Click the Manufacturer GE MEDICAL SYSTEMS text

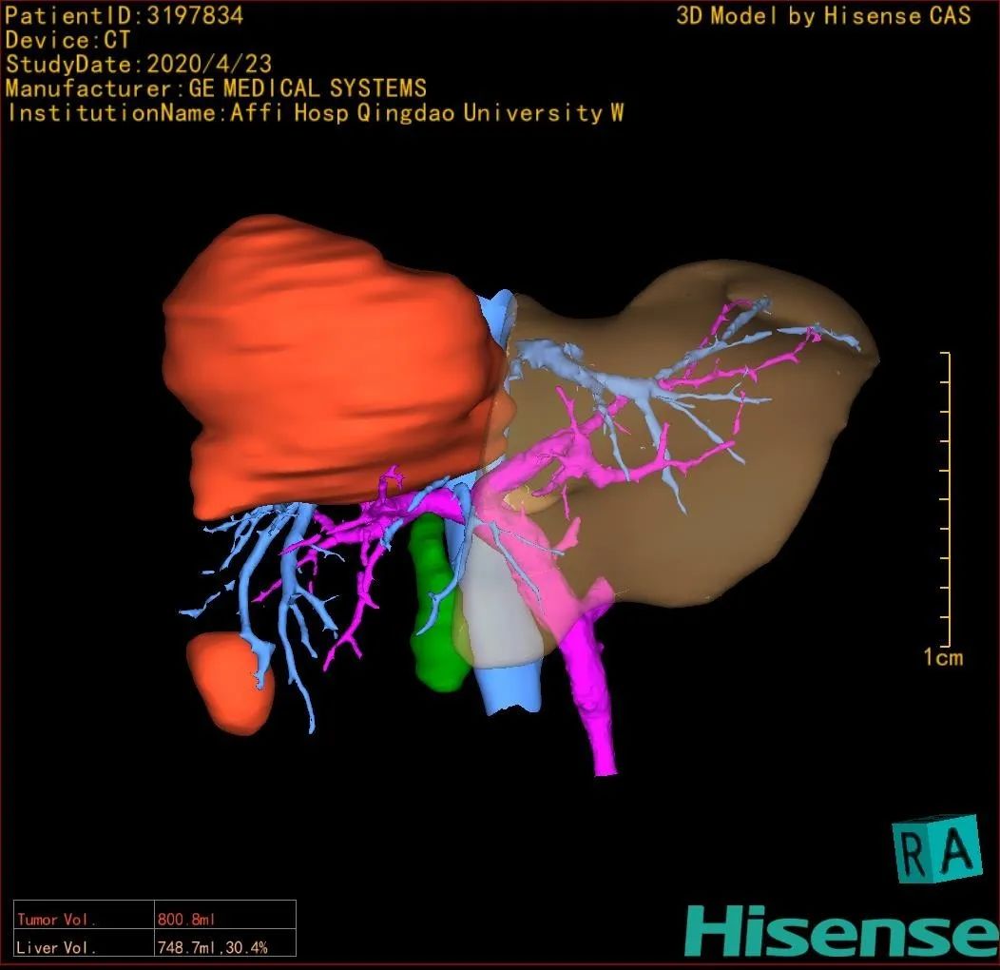point(216,89)
